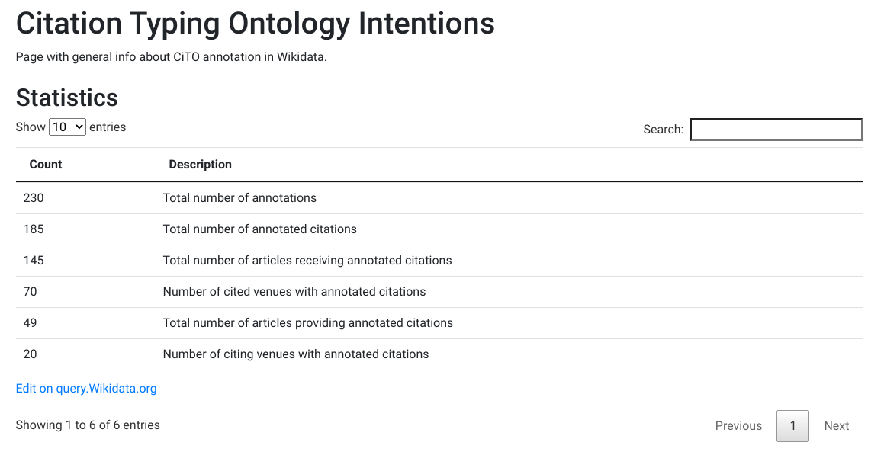Go to the Next page

(x=837, y=426)
